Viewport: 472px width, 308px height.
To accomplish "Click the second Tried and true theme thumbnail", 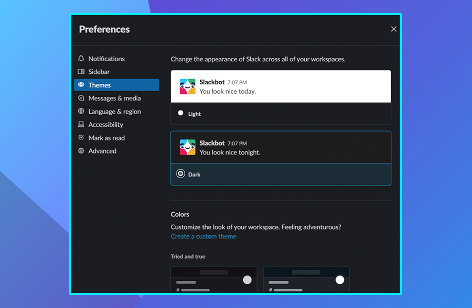I will (306, 279).
